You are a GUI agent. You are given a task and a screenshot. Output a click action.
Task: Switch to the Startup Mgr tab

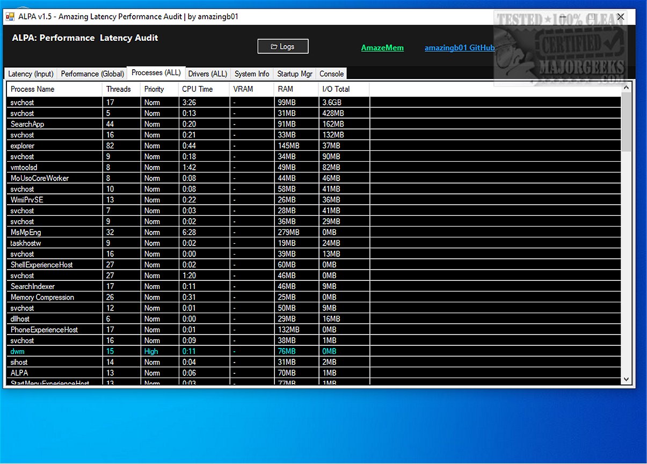click(x=295, y=74)
